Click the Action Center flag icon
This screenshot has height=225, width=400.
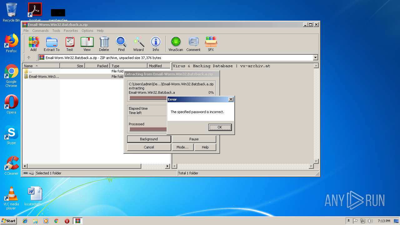[355, 221]
